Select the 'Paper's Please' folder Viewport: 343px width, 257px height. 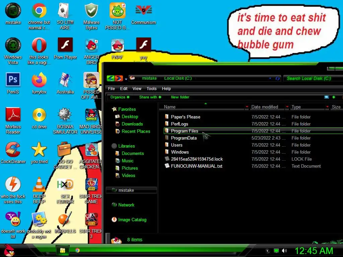(x=186, y=117)
